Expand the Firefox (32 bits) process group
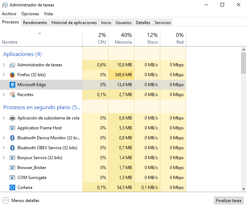Image resolution: width=246 pixels, height=207 pixels. (4, 75)
